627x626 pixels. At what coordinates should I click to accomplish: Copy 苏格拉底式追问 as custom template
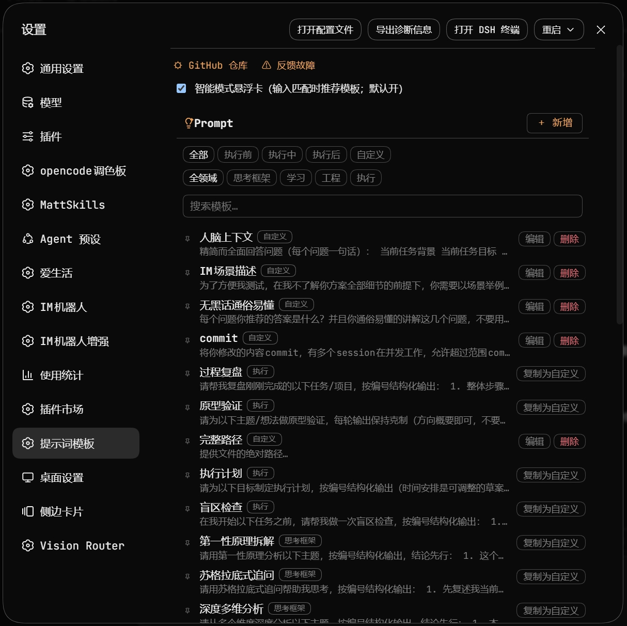coord(551,576)
